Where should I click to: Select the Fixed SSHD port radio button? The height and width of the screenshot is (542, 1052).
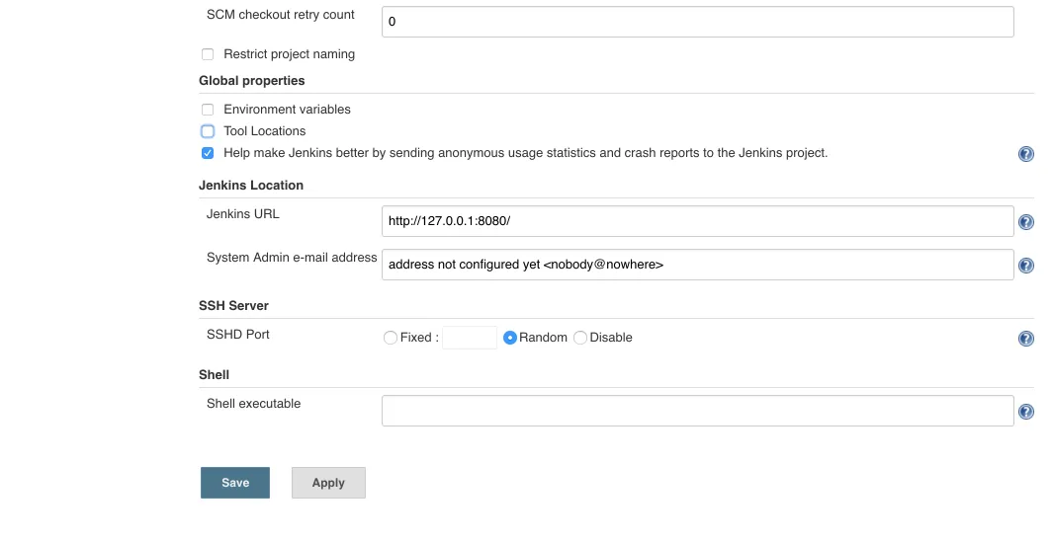391,338
